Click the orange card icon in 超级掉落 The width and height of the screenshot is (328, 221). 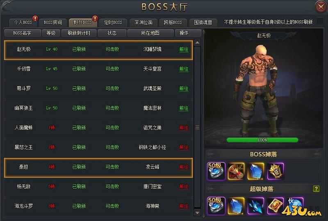coord(276,206)
